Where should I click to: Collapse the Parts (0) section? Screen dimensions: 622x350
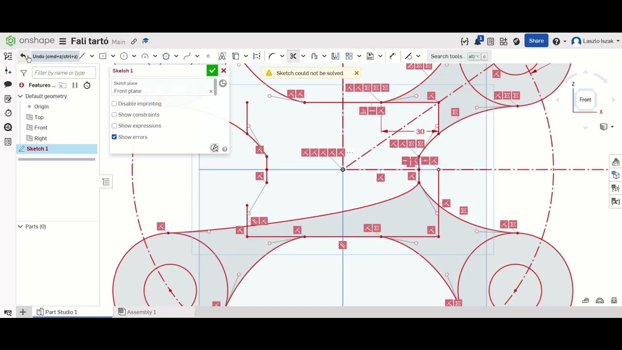click(20, 227)
